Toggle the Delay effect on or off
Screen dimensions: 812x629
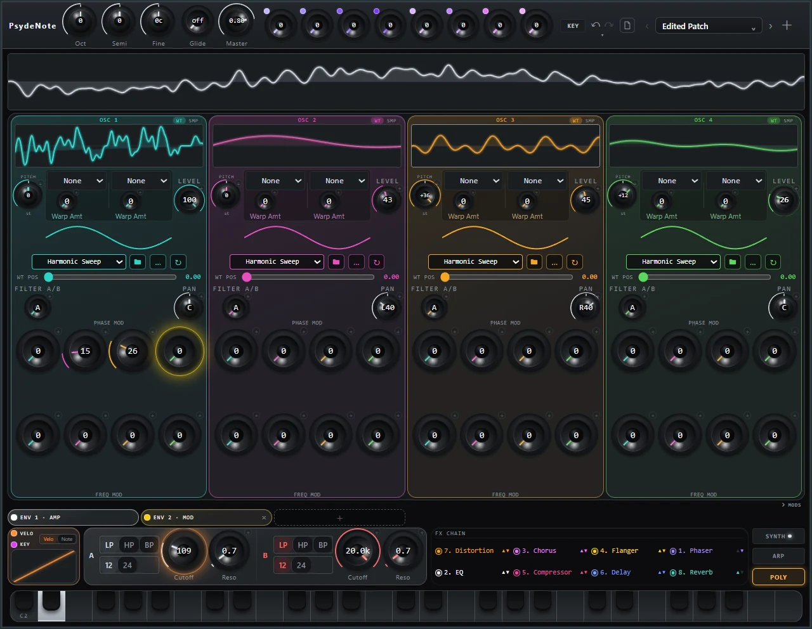tap(594, 573)
